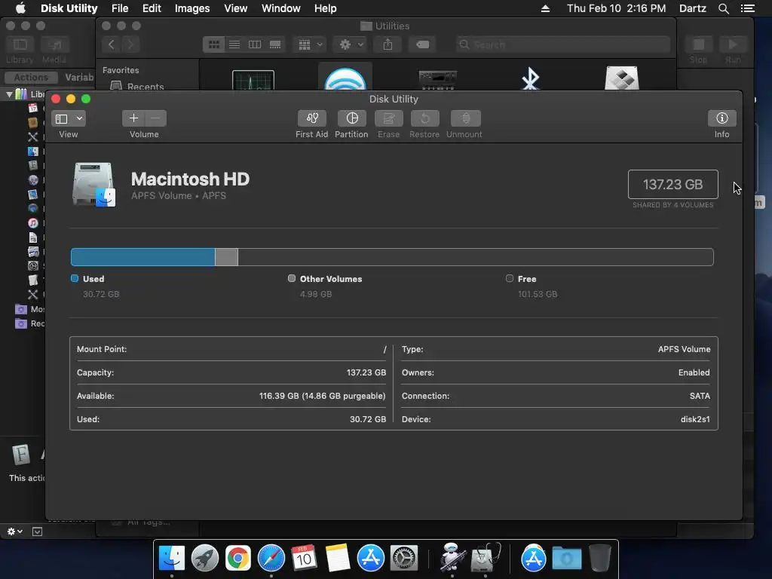This screenshot has width=772, height=579.
Task: Click the Unmount toolbar icon
Action: pyautogui.click(x=465, y=118)
